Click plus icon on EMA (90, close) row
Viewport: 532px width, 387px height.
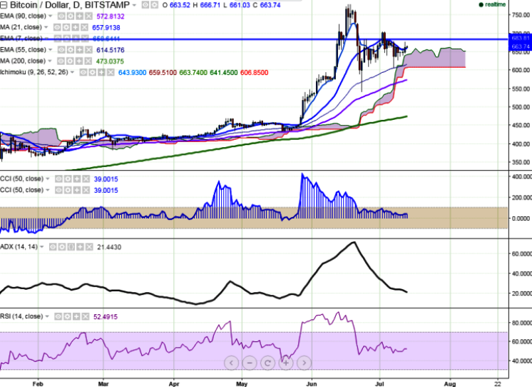79,16
